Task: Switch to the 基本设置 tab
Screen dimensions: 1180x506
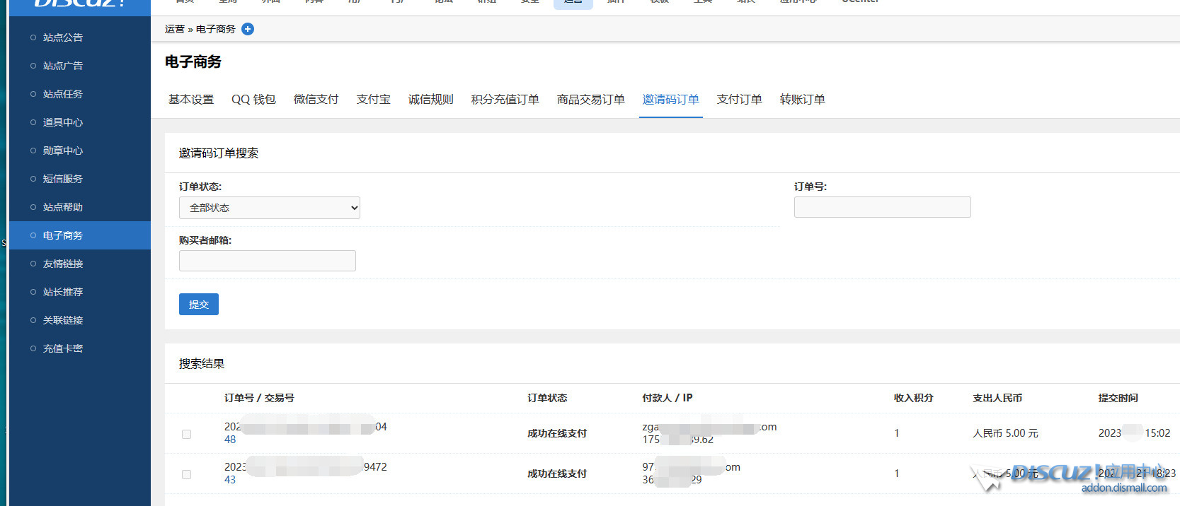Action: pos(191,100)
